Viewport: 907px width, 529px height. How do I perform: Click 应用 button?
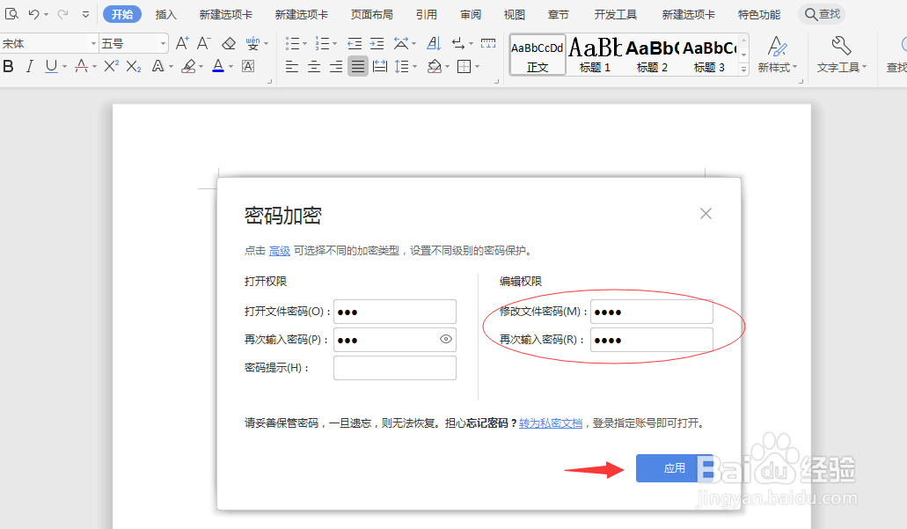click(x=675, y=468)
